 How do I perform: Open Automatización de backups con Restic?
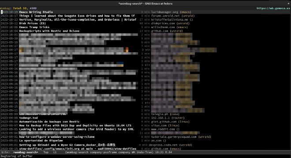49,122
